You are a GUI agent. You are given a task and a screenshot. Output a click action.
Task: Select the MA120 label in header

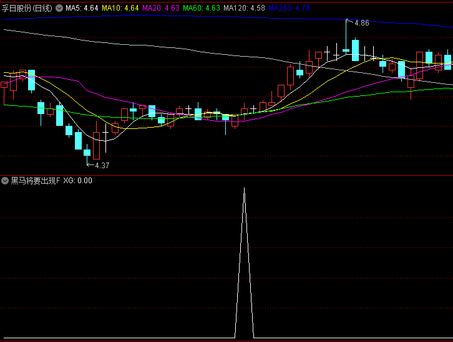point(244,8)
